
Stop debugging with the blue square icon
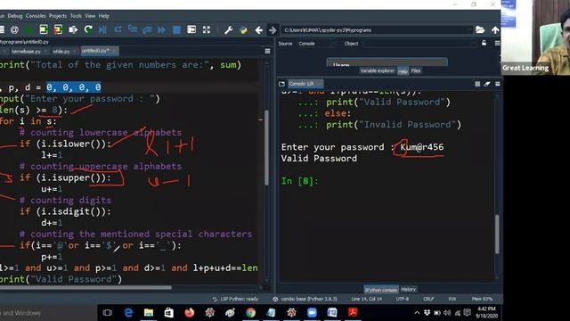(176, 29)
